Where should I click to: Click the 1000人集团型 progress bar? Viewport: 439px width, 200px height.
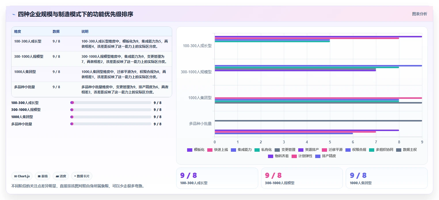coord(111,117)
